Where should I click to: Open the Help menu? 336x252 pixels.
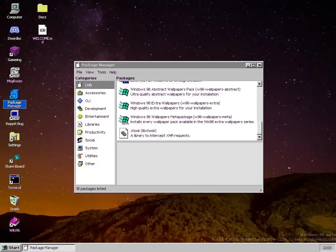tap(113, 72)
